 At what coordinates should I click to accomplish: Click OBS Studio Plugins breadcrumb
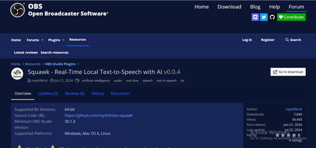point(60,64)
